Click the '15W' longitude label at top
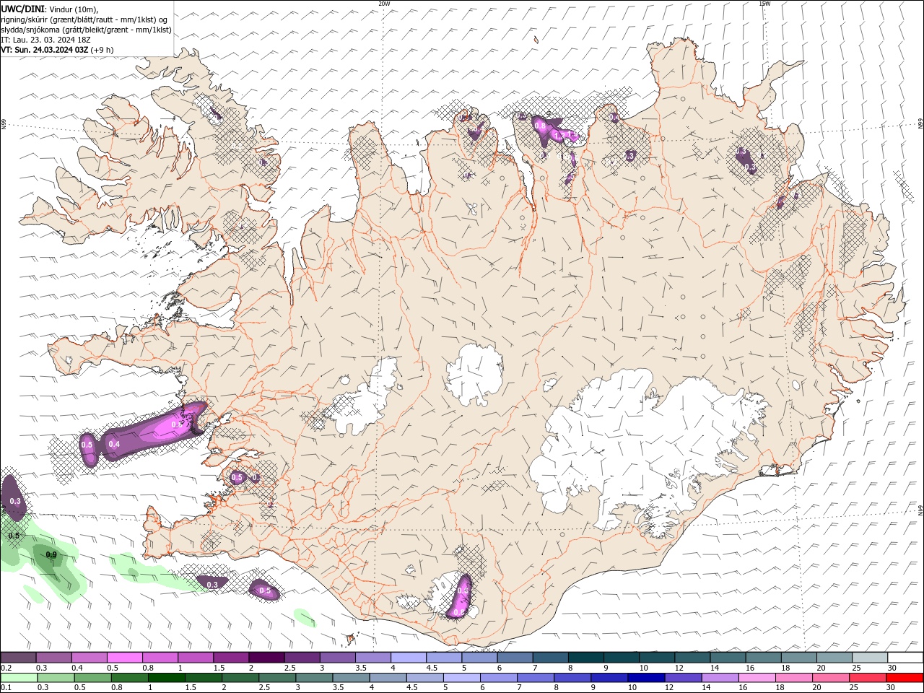The image size is (924, 693). 764,4
